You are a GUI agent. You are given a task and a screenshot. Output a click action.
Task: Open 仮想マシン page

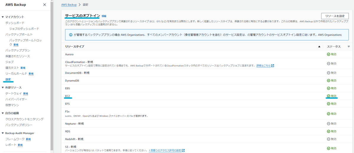pyautogui.click(x=12, y=105)
